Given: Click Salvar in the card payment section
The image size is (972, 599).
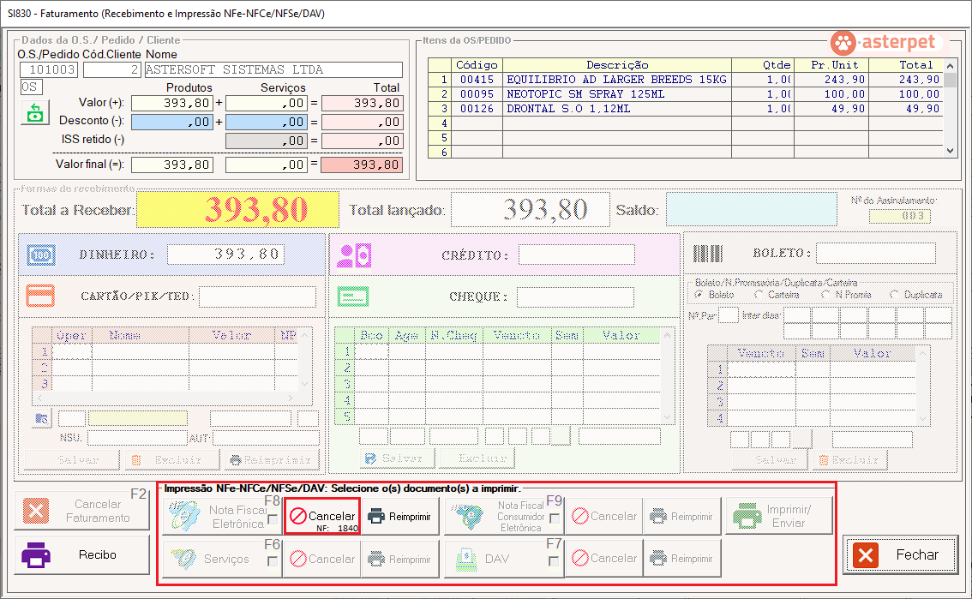Looking at the screenshot, I should coord(71,459).
